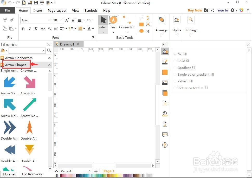This screenshot has height=178, width=252.
Task: Select Picture or texture fill option
Action: tap(191, 88)
